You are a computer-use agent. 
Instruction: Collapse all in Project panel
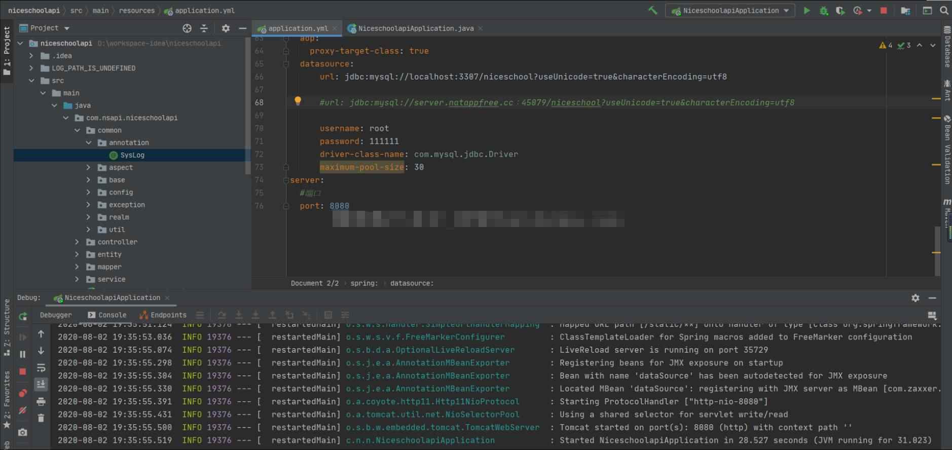(204, 28)
